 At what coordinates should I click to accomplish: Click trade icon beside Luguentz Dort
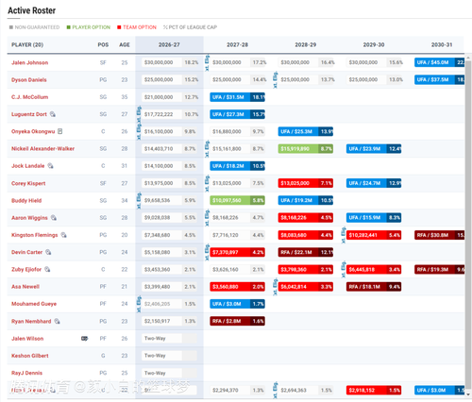[53, 114]
